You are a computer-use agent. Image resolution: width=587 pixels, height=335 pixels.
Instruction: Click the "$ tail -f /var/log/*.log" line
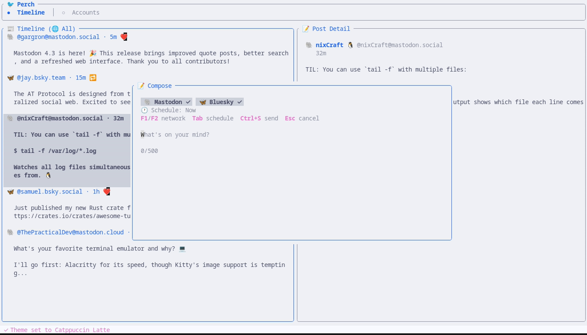[55, 151]
